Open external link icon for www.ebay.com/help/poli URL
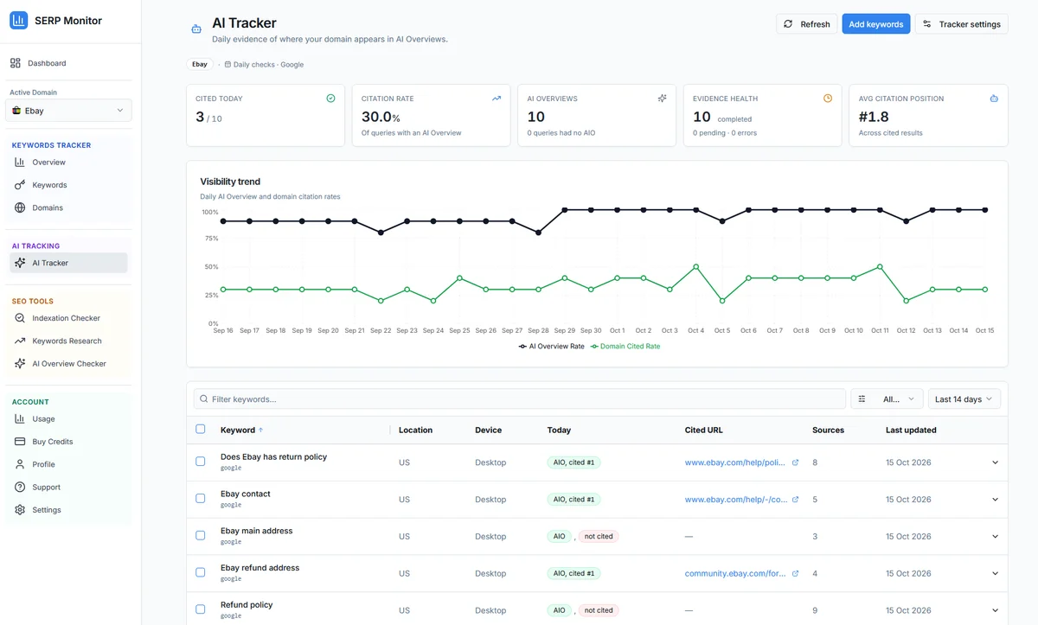 796,462
